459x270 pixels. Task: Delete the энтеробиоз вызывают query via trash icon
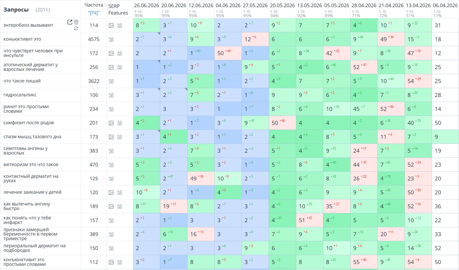(x=76, y=22)
